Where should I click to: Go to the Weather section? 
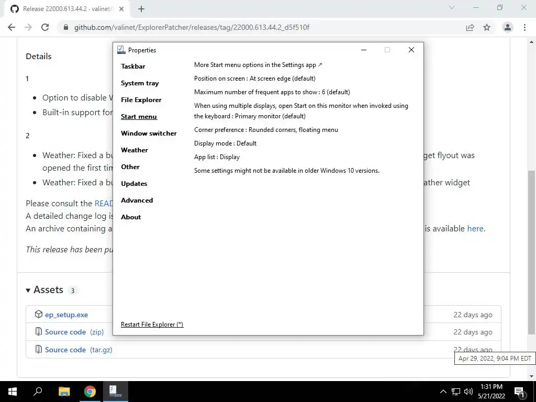(135, 150)
